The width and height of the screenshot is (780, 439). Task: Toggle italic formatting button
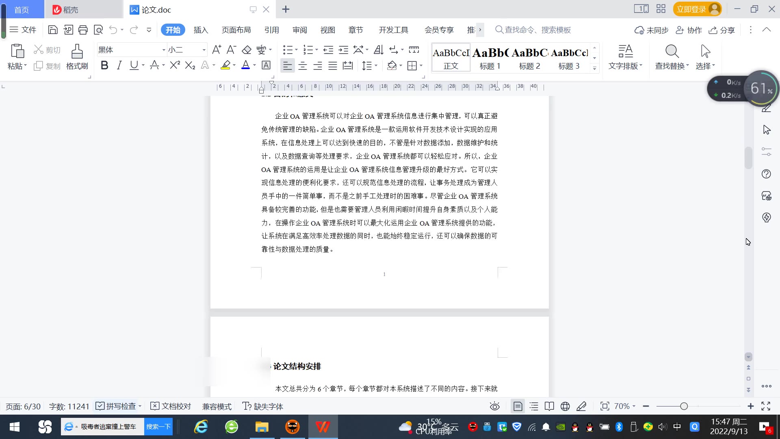click(119, 65)
